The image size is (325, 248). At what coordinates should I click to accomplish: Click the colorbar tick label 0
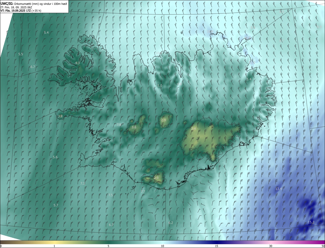point(1,246)
